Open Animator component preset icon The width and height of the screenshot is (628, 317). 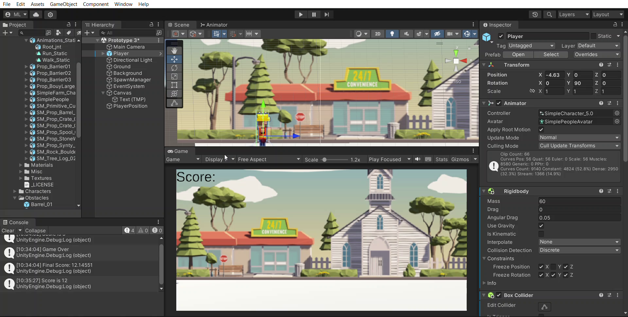pos(609,103)
